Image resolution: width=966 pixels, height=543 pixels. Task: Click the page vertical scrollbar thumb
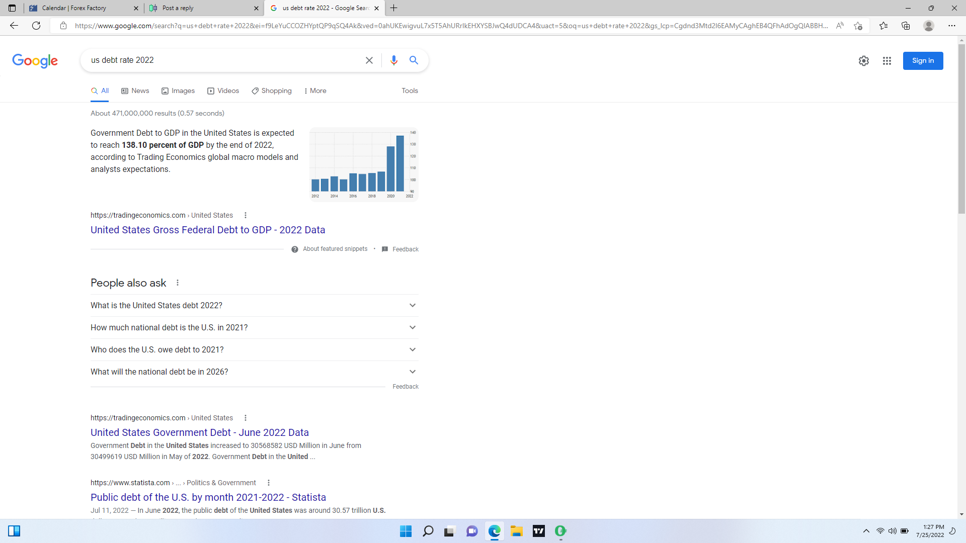click(x=961, y=128)
